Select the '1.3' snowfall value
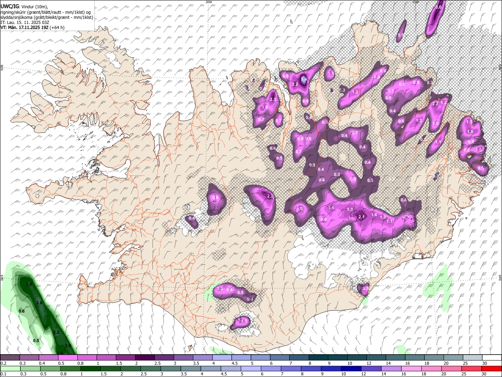Image resolution: width=502 pixels, height=377 pixels. tap(350, 209)
